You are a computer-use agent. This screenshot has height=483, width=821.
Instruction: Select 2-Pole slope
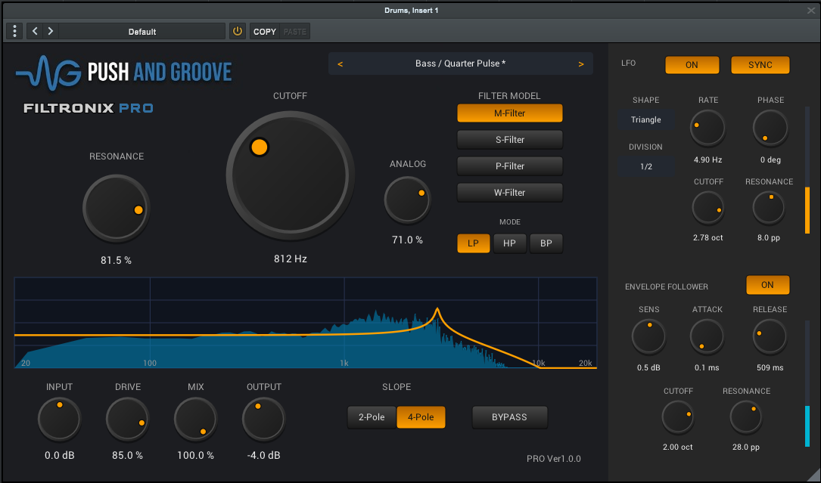click(x=372, y=417)
